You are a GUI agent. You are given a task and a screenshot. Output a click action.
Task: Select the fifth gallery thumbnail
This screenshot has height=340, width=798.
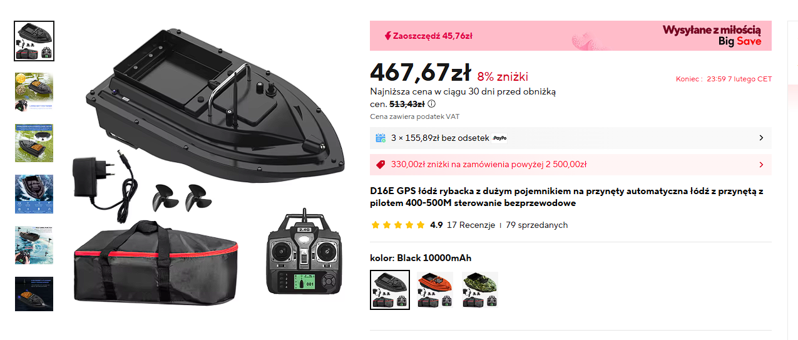tap(34, 245)
